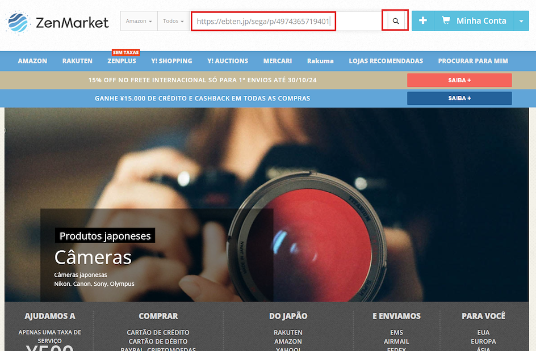The height and width of the screenshot is (351, 536).
Task: Click the SEM TAXAS badge
Action: tap(126, 52)
